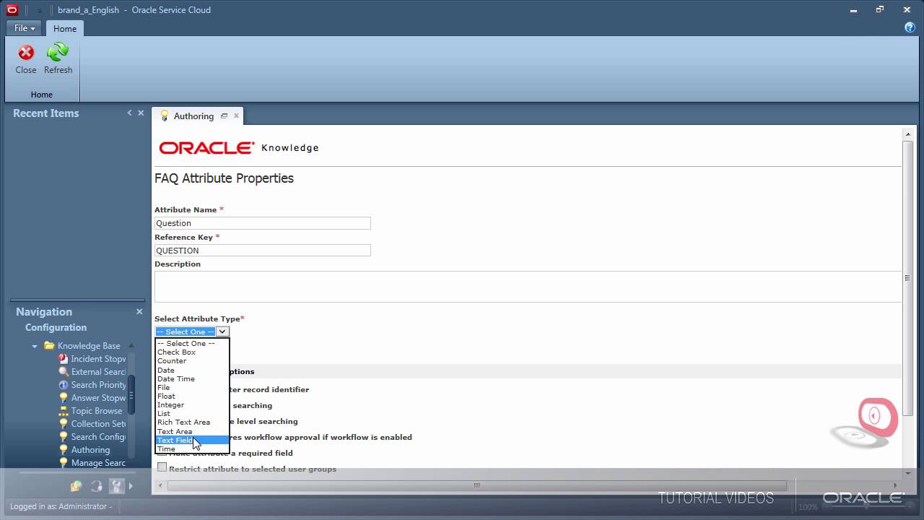This screenshot has width=924, height=520.
Task: Click the Attribute Name input field
Action: [x=262, y=223]
